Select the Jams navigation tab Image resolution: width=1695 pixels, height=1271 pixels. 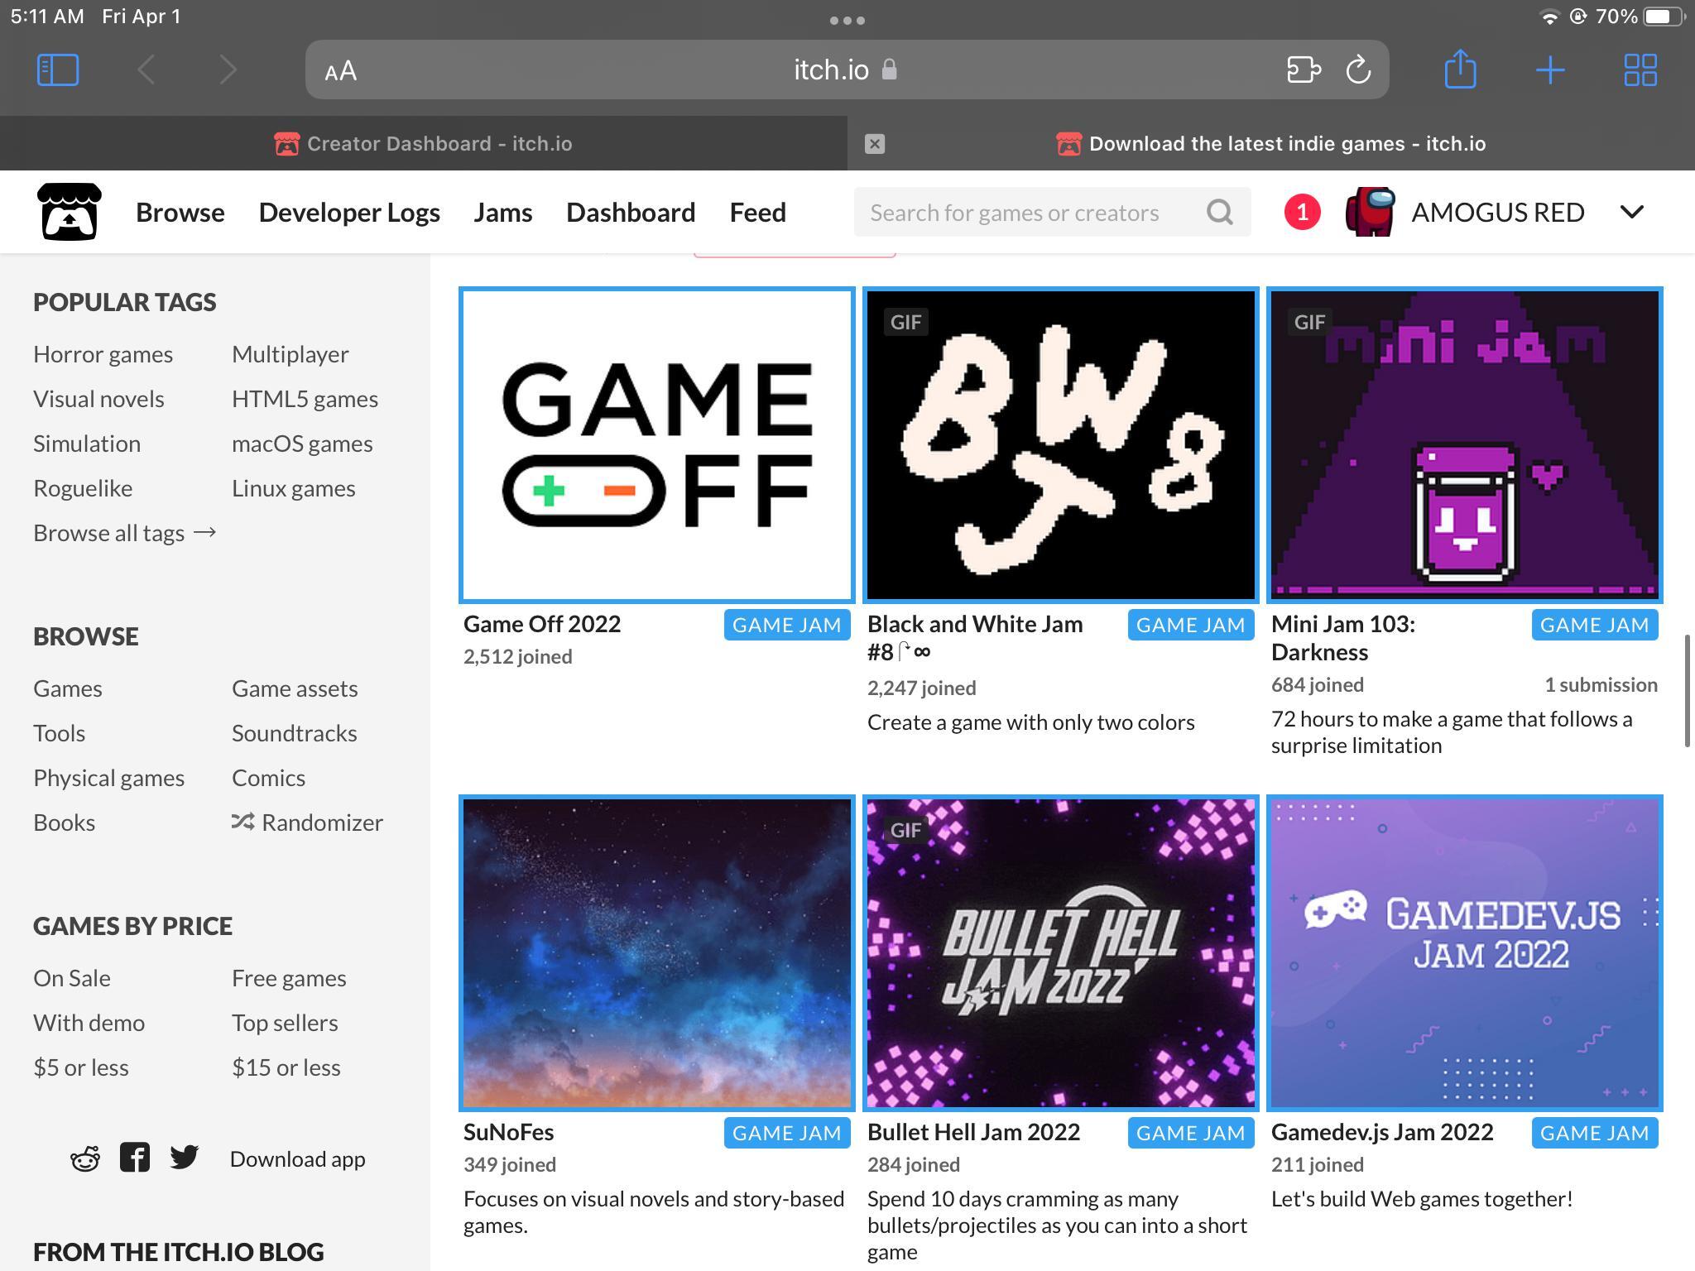tap(503, 209)
